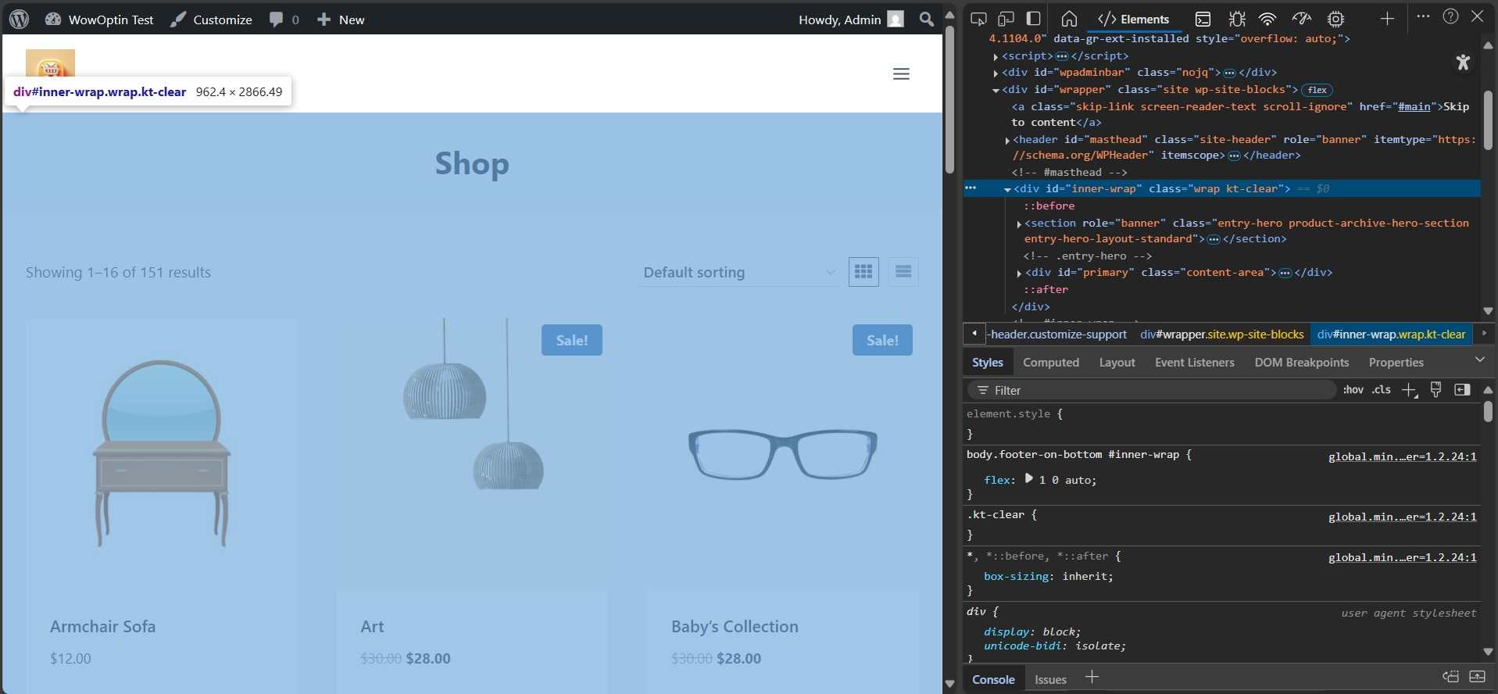
Task: Expand the masthead header node
Action: [1007, 140]
